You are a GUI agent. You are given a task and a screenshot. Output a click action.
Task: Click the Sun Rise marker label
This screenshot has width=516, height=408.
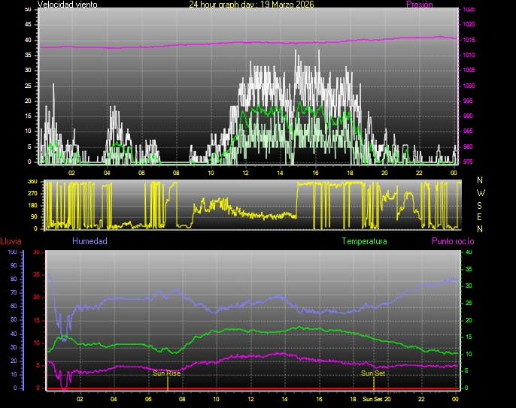pos(166,373)
